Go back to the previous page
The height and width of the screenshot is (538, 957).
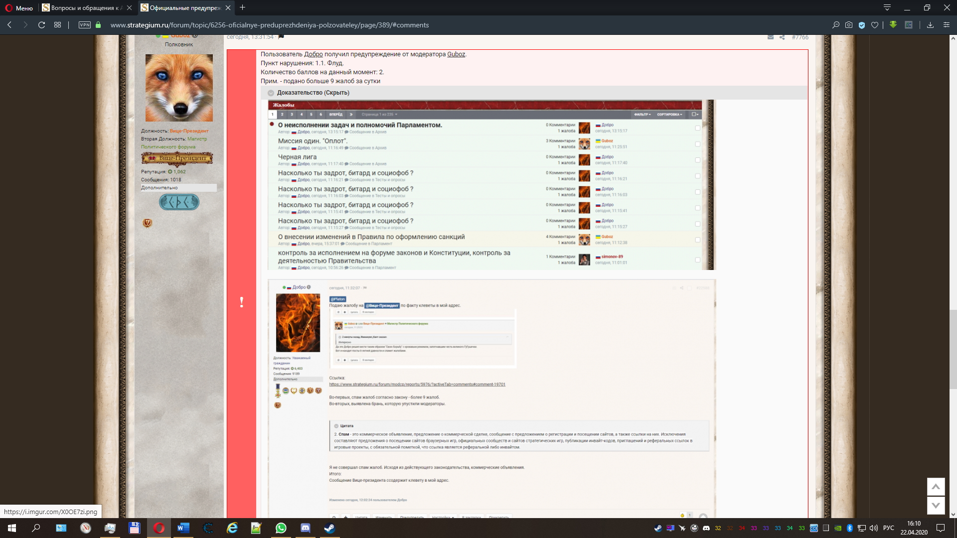click(9, 25)
